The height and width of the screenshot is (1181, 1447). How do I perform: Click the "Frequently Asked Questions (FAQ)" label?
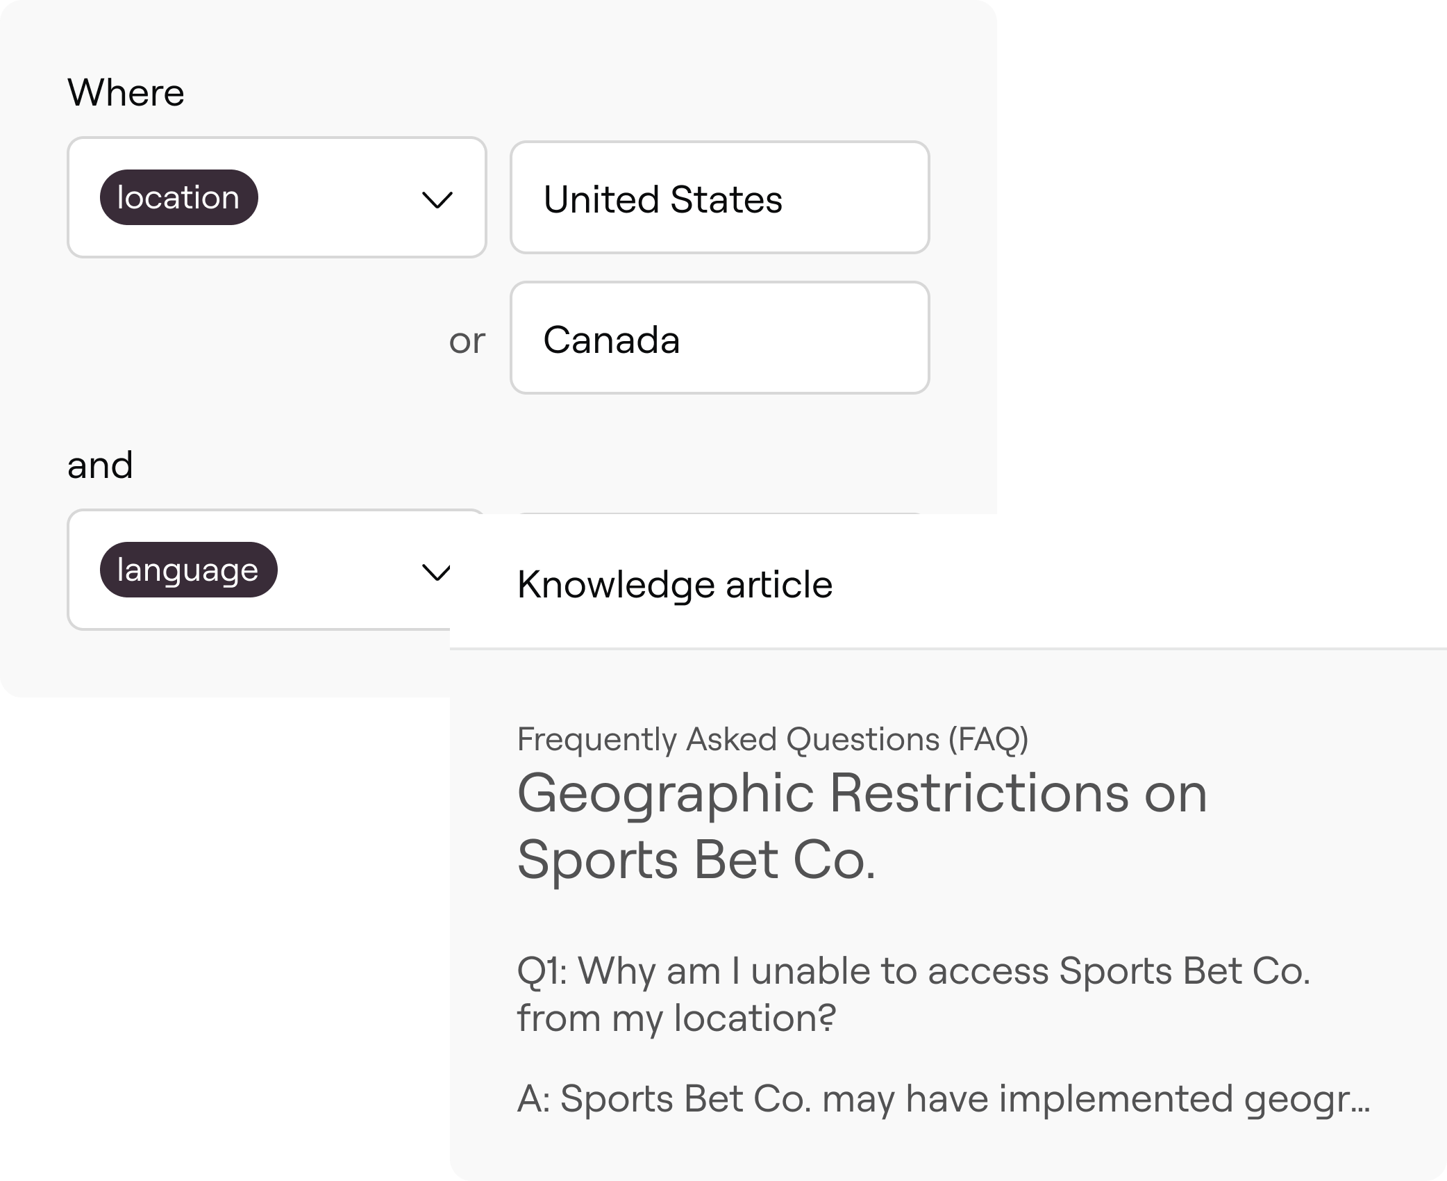point(772,738)
